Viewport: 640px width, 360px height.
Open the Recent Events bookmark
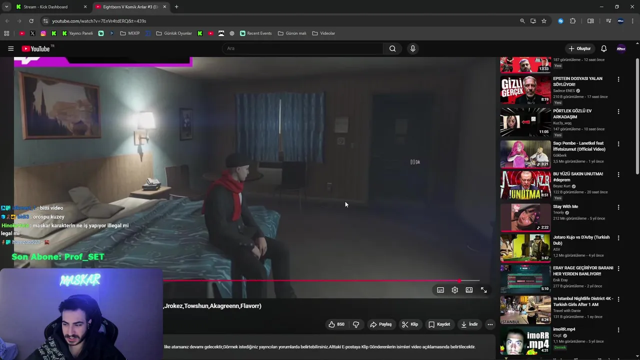(255, 33)
